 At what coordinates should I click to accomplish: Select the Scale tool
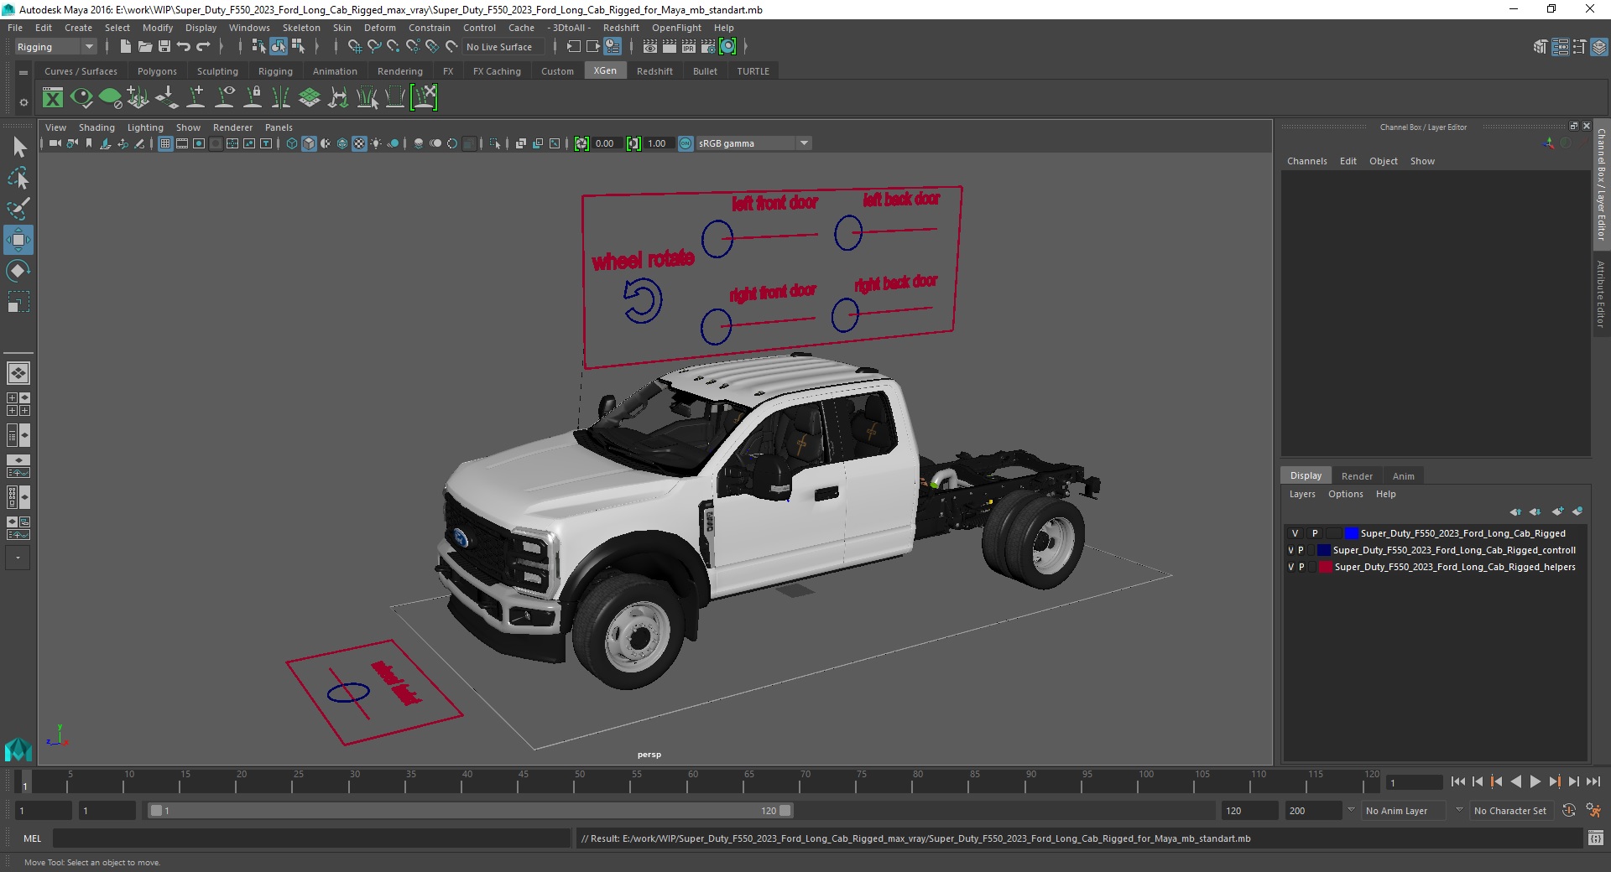click(18, 302)
